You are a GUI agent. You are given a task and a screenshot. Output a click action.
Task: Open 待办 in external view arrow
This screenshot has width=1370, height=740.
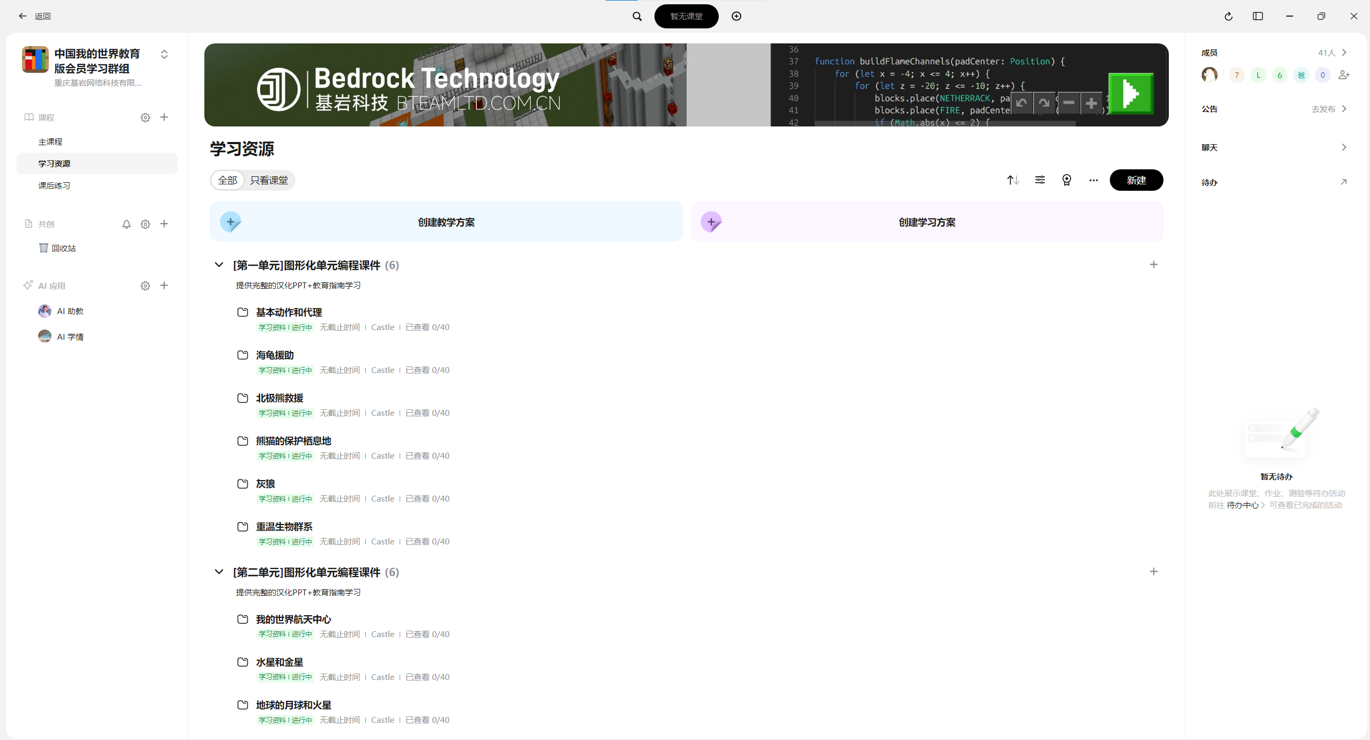[1343, 182]
